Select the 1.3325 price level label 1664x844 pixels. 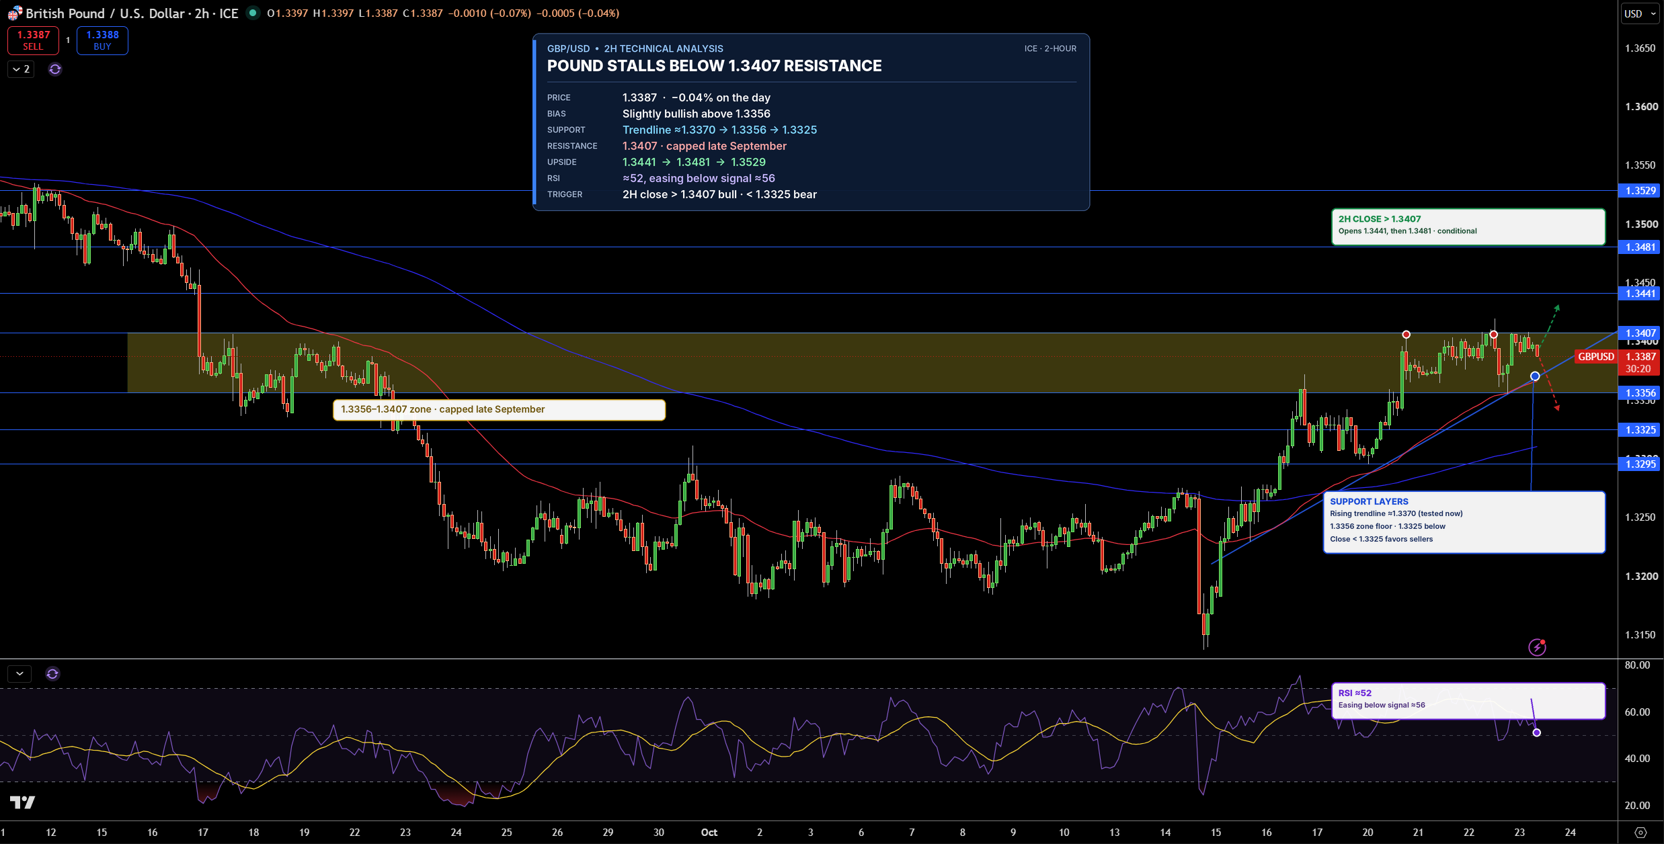click(x=1640, y=430)
